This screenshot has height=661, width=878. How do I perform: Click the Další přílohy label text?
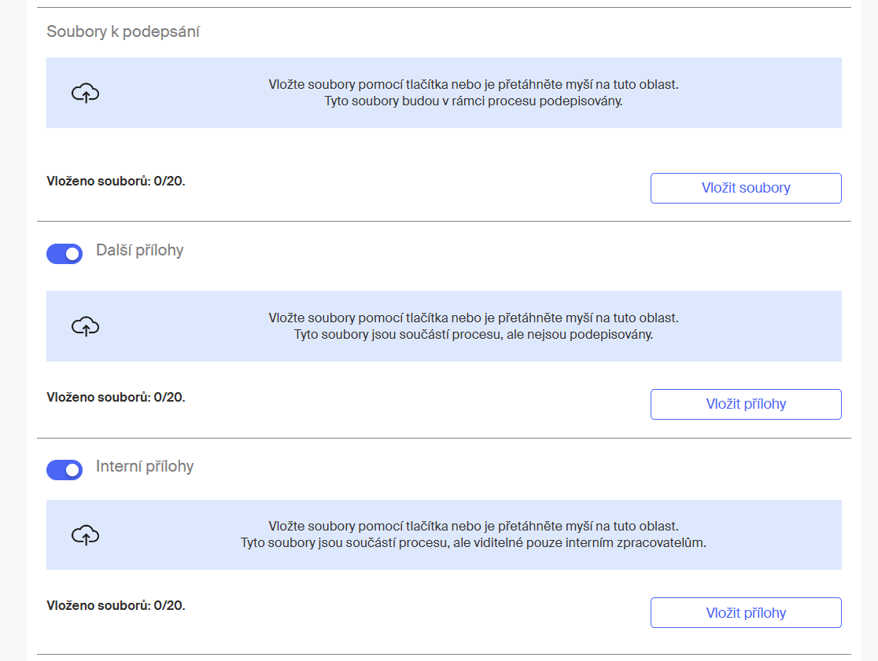140,250
